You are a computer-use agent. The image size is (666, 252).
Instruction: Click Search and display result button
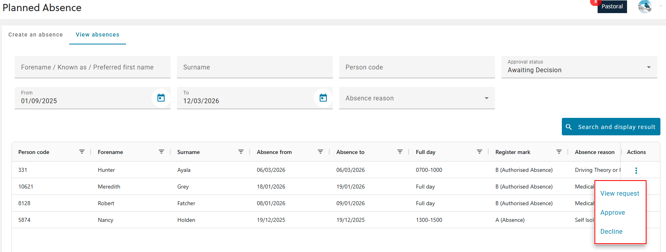(611, 127)
